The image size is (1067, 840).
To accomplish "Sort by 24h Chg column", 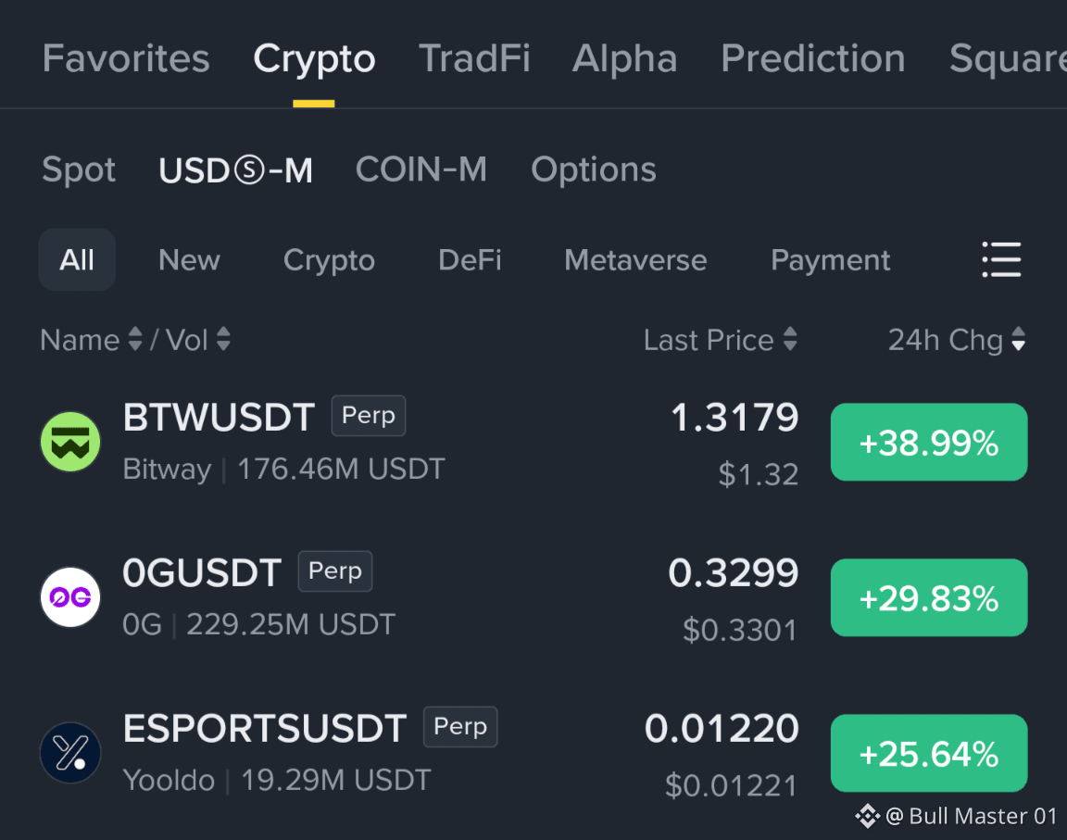I will (956, 339).
